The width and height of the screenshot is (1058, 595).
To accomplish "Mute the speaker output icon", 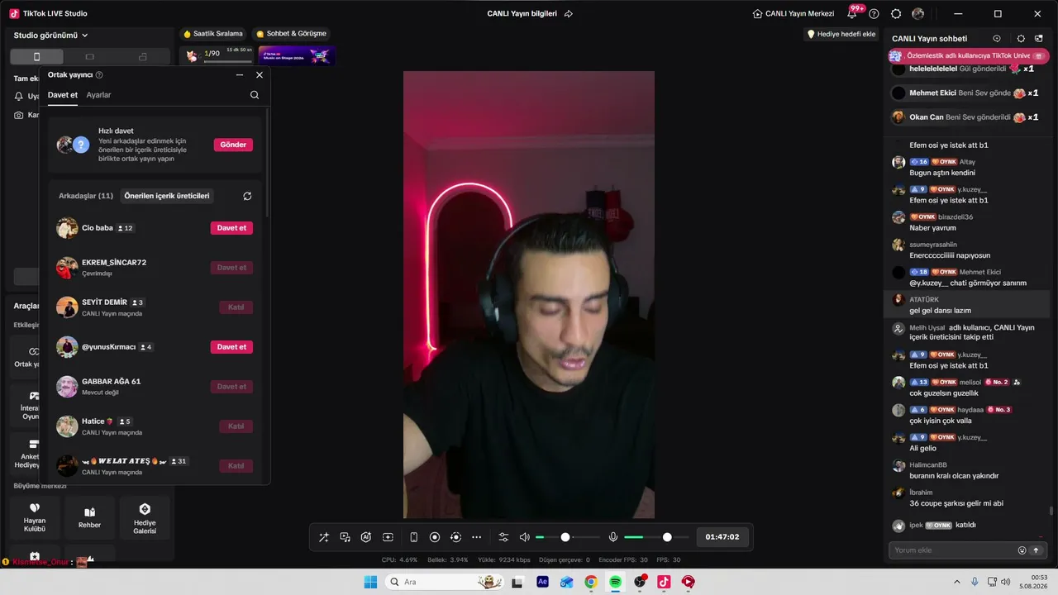I will coord(524,537).
